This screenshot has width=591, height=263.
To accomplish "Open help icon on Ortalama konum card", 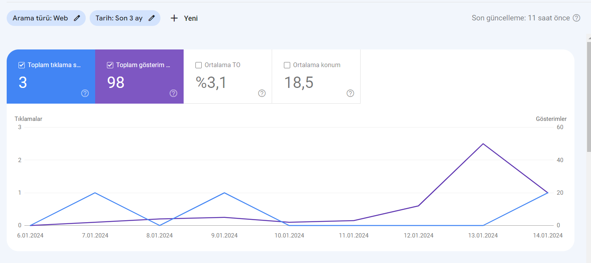I will pos(350,93).
